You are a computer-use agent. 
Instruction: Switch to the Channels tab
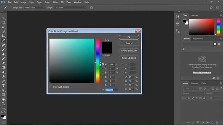point(194,83)
